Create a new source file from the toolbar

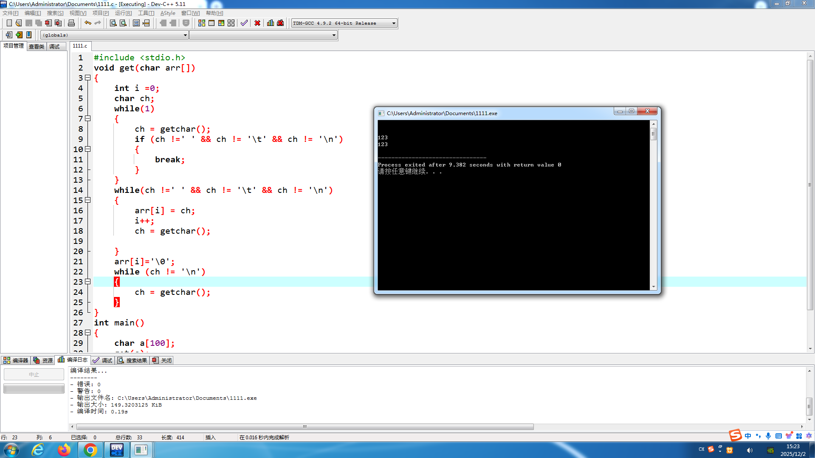click(x=9, y=23)
